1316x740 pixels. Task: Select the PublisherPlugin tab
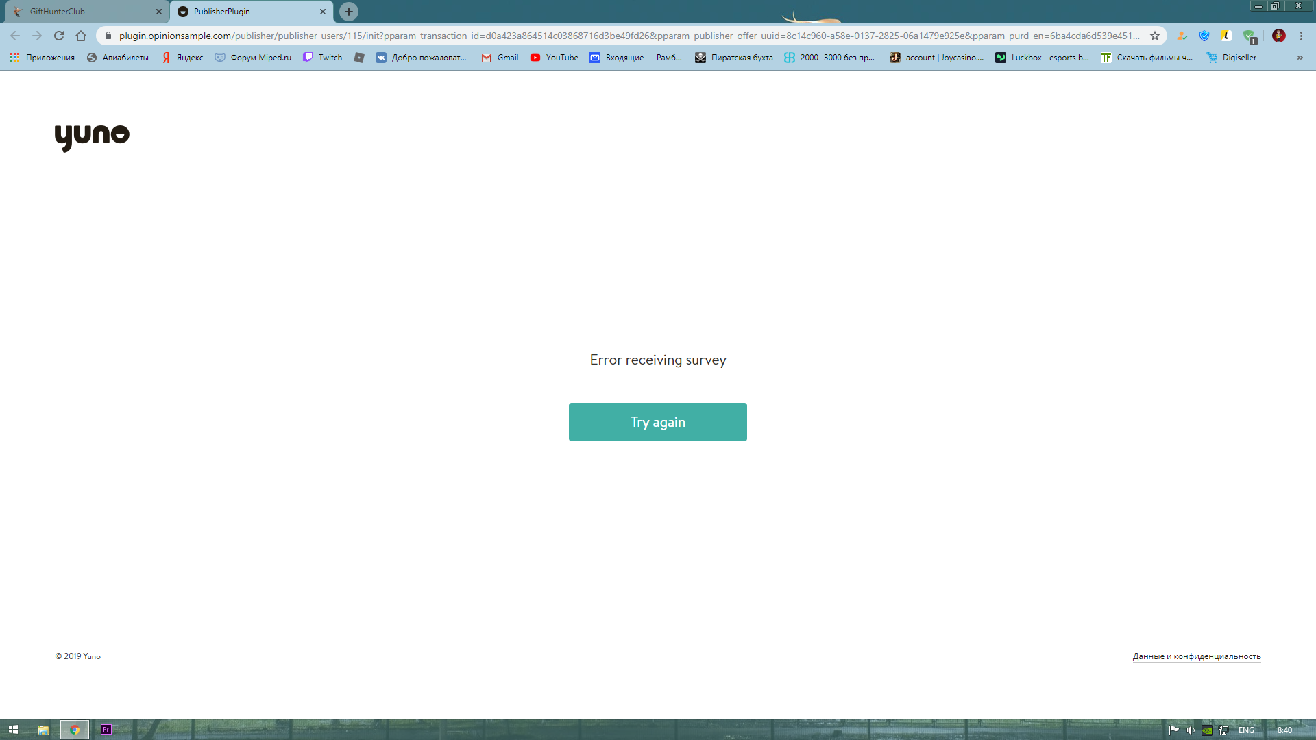point(251,12)
